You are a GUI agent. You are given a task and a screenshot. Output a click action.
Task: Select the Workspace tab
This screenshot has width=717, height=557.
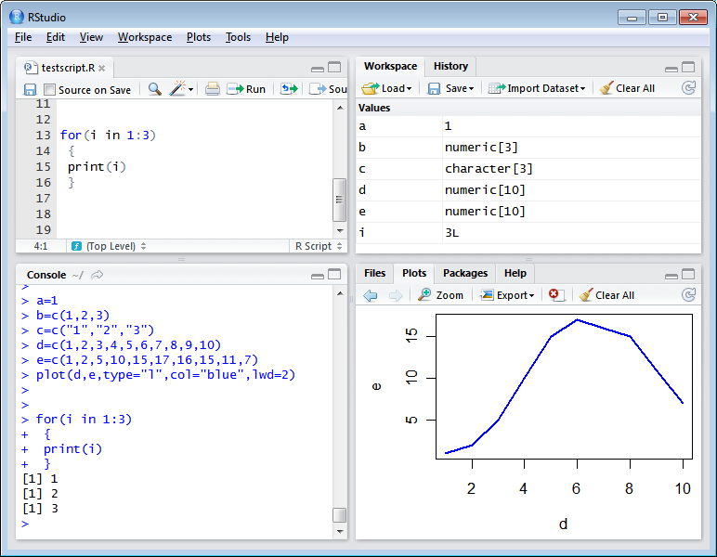coord(390,66)
